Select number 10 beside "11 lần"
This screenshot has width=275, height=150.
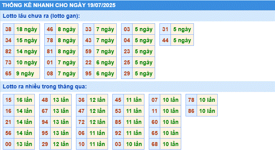[82, 144]
